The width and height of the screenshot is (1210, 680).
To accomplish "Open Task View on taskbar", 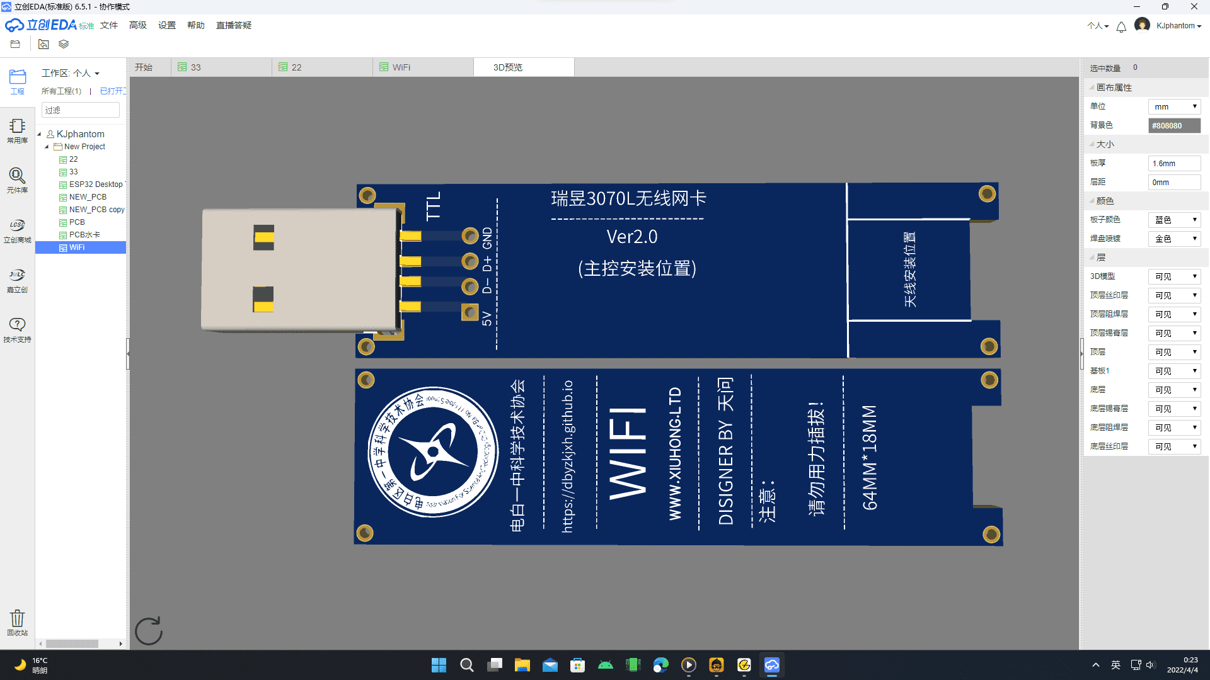I will [495, 665].
